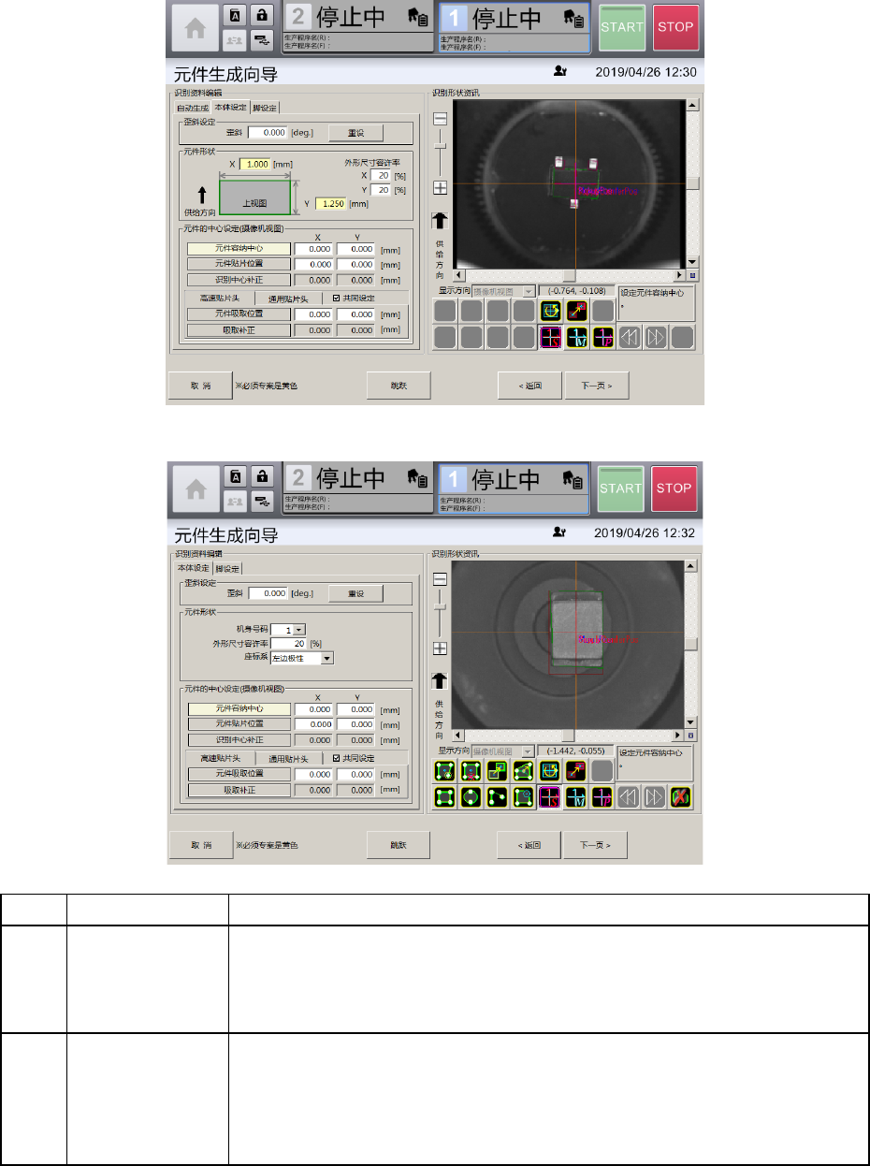This screenshot has height=1166, width=870.
Task: Open the 机身号码 dropdown showing 1
Action: point(300,631)
